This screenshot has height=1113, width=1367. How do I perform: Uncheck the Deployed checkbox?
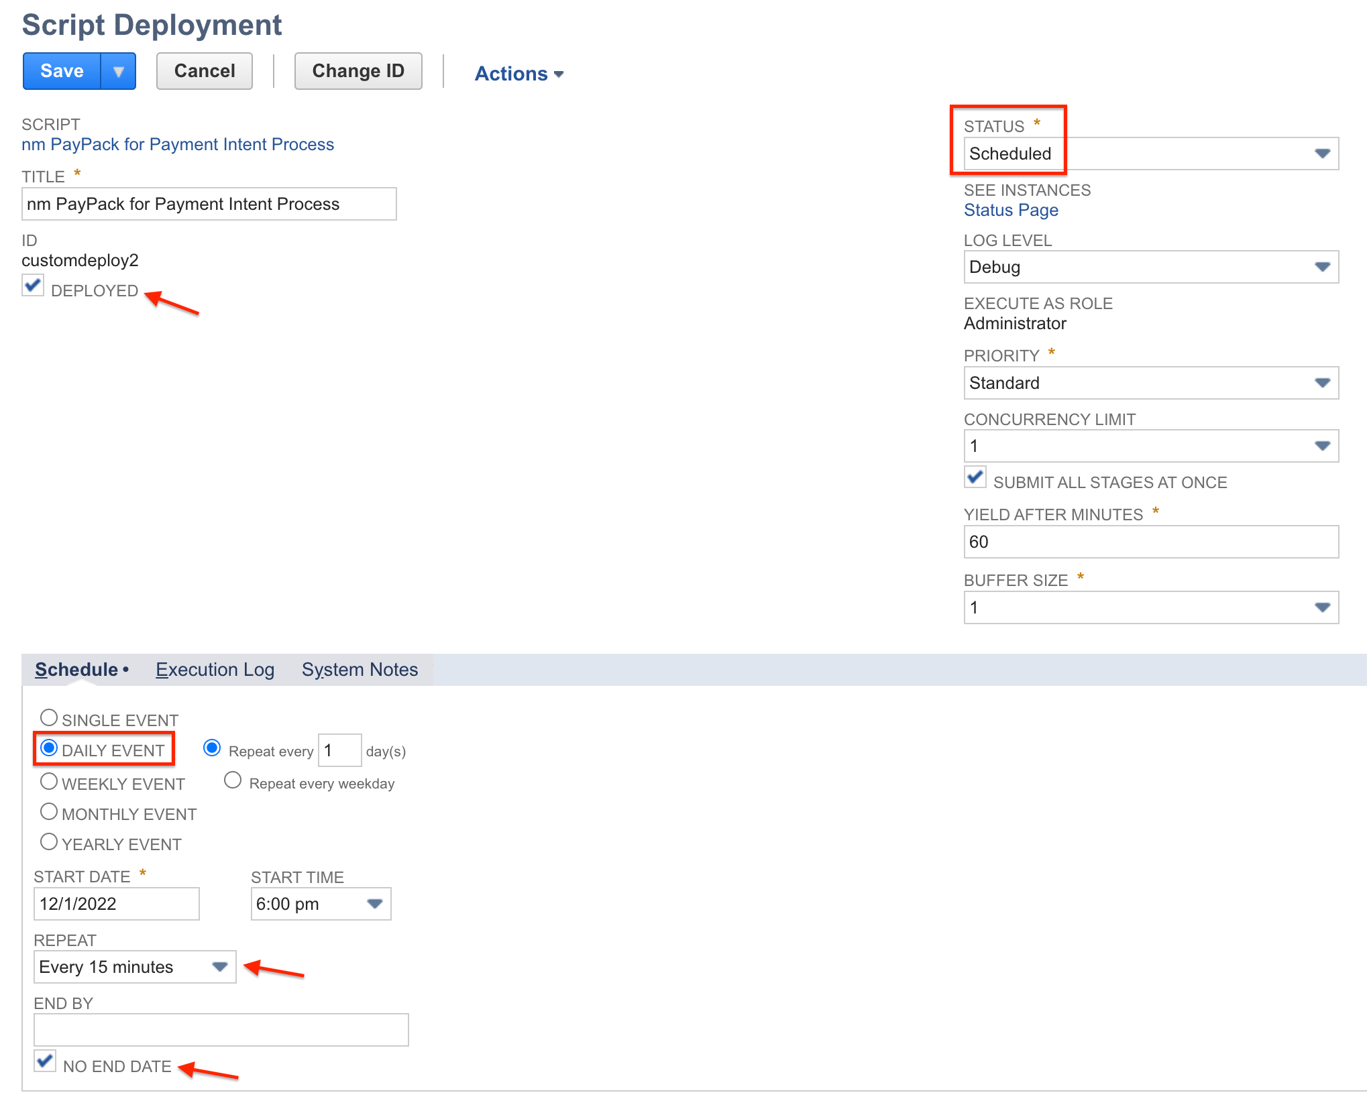coord(33,286)
